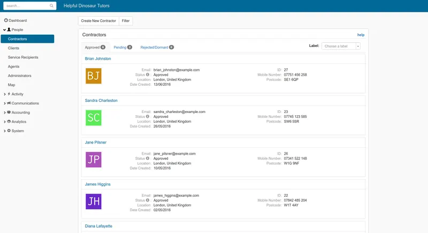Switch to the Rejected/Dormant tab

(x=157, y=47)
